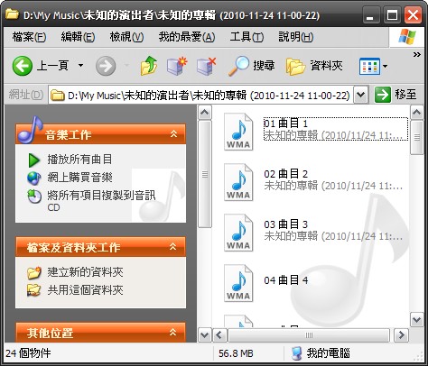Select the WMA icon for 02 曲目 2

[x=238, y=182]
